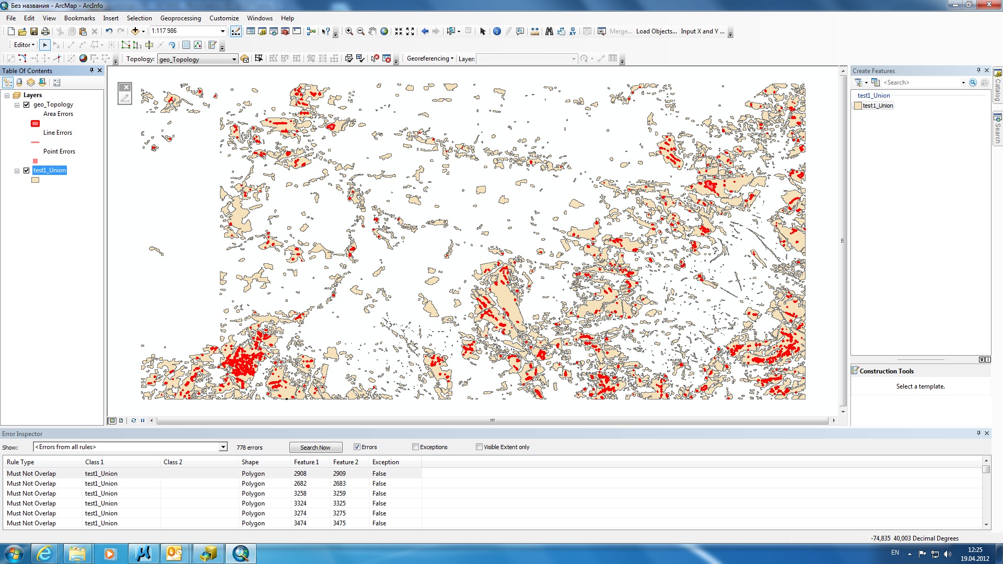The height and width of the screenshot is (564, 1003).
Task: Open the Topology geo_Topology dropdown
Action: click(234, 59)
